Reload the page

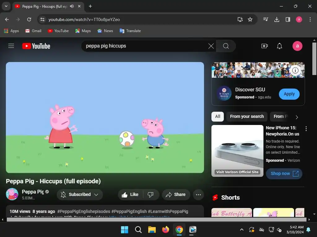(29, 19)
